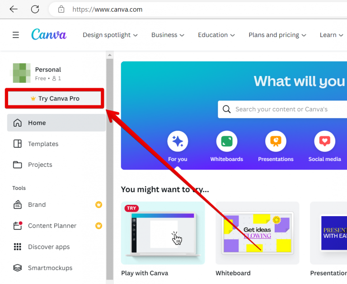Viewport: 347px width, 284px height.
Task: Select the Social media heart icon
Action: pos(325,142)
